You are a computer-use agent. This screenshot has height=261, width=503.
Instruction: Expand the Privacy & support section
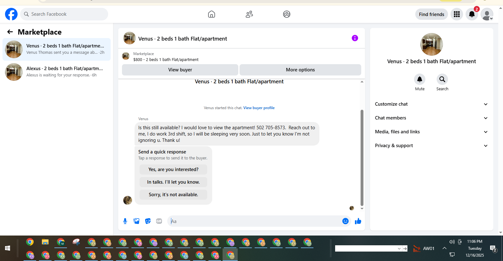coord(431,146)
